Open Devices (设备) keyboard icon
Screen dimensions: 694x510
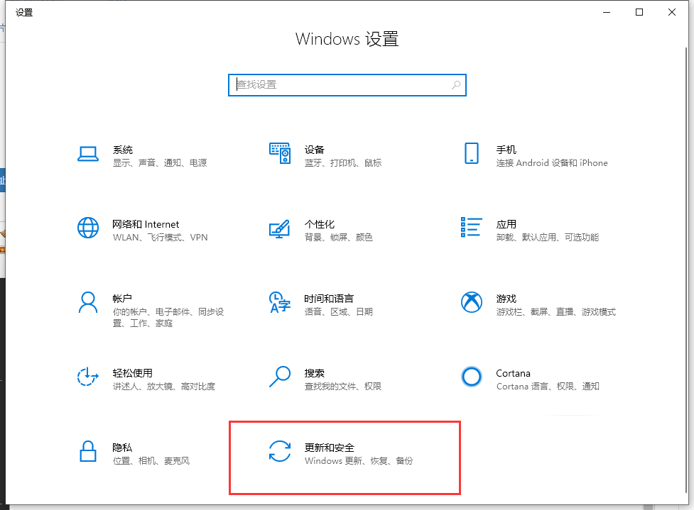(x=280, y=153)
